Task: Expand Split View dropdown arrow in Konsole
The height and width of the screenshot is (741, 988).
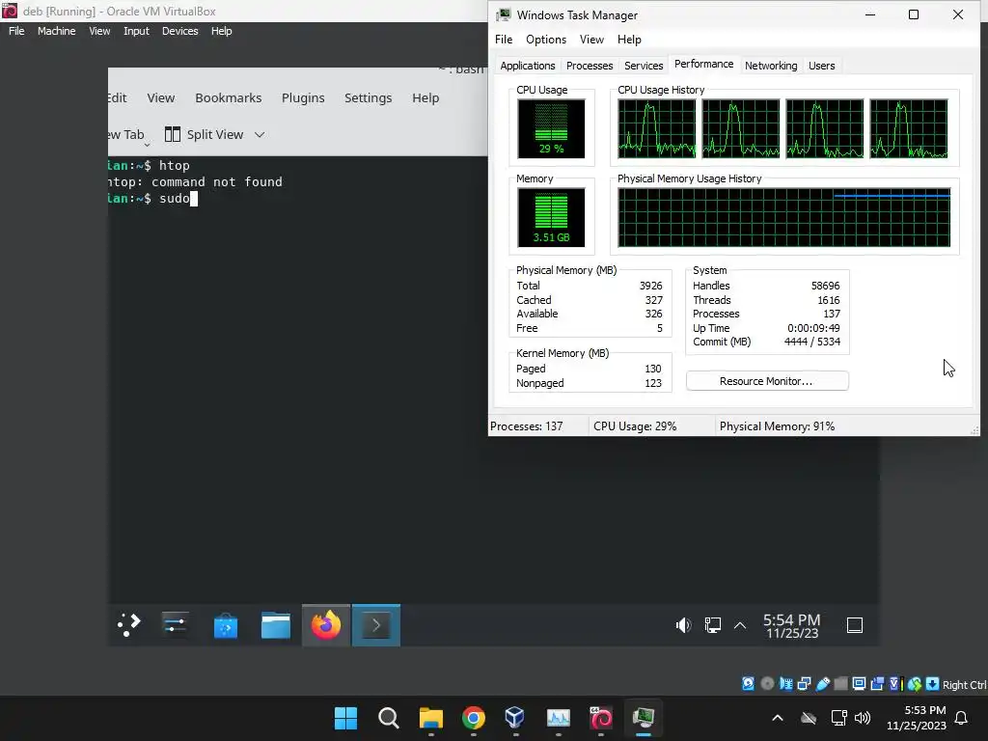Action: pyautogui.click(x=259, y=134)
